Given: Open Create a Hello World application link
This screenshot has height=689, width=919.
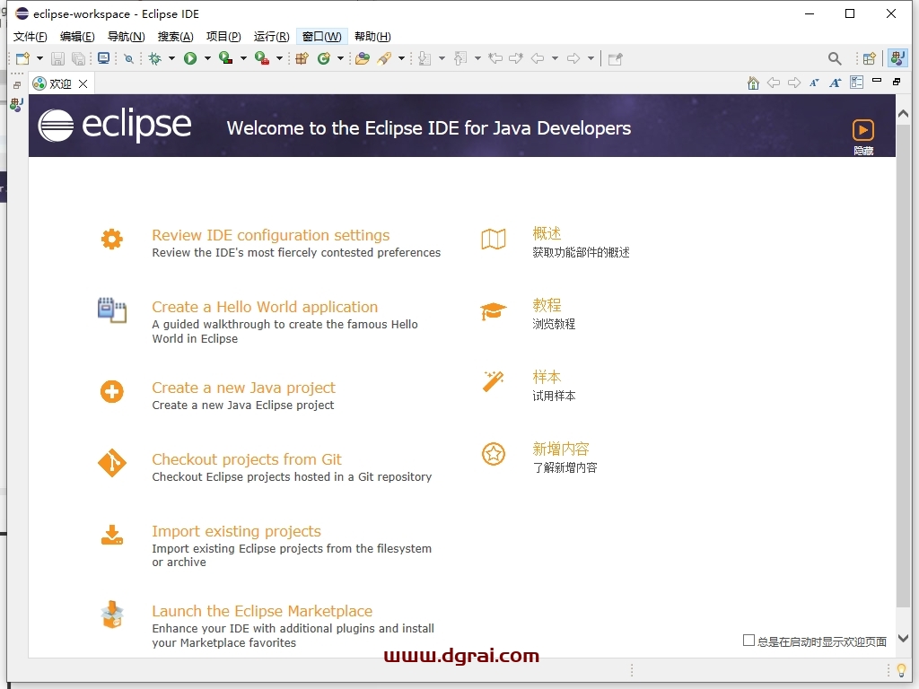Looking at the screenshot, I should pyautogui.click(x=265, y=307).
